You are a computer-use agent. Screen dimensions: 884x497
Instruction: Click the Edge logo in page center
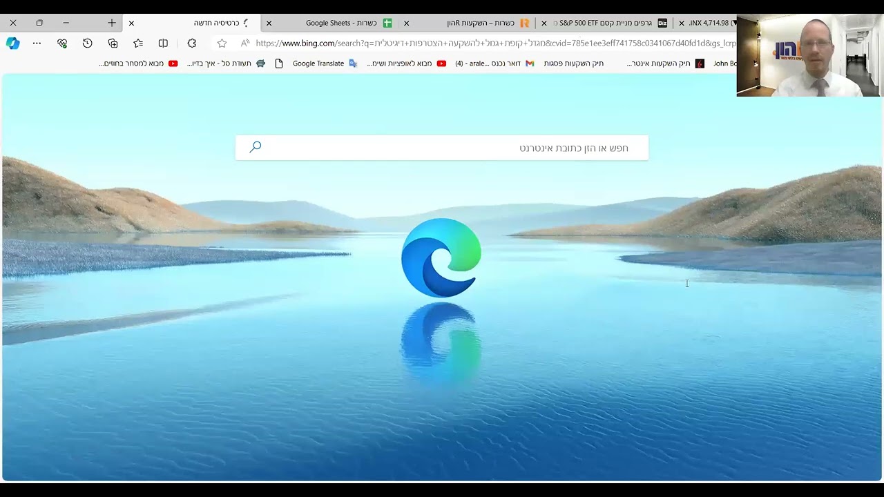coord(441,257)
